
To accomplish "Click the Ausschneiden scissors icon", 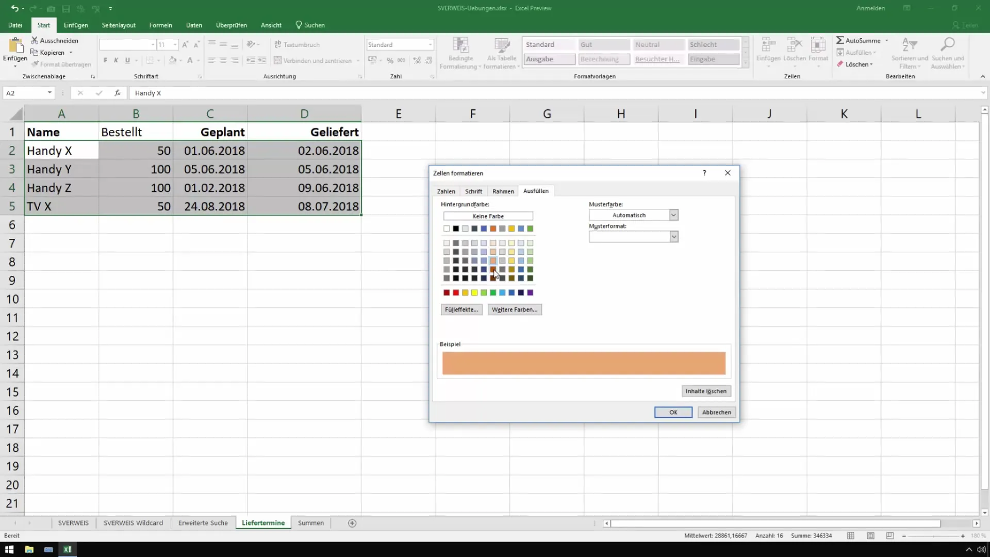I will (x=35, y=40).
